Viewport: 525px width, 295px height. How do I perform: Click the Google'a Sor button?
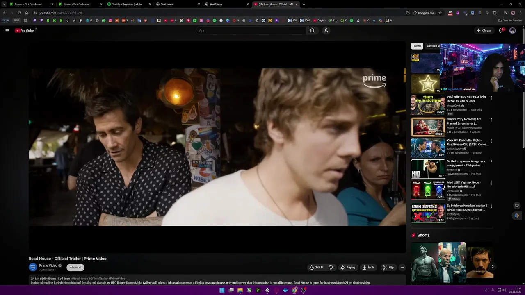[424, 13]
